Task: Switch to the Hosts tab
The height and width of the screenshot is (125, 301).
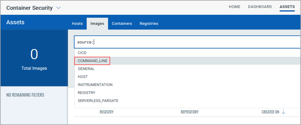Action: (x=77, y=24)
